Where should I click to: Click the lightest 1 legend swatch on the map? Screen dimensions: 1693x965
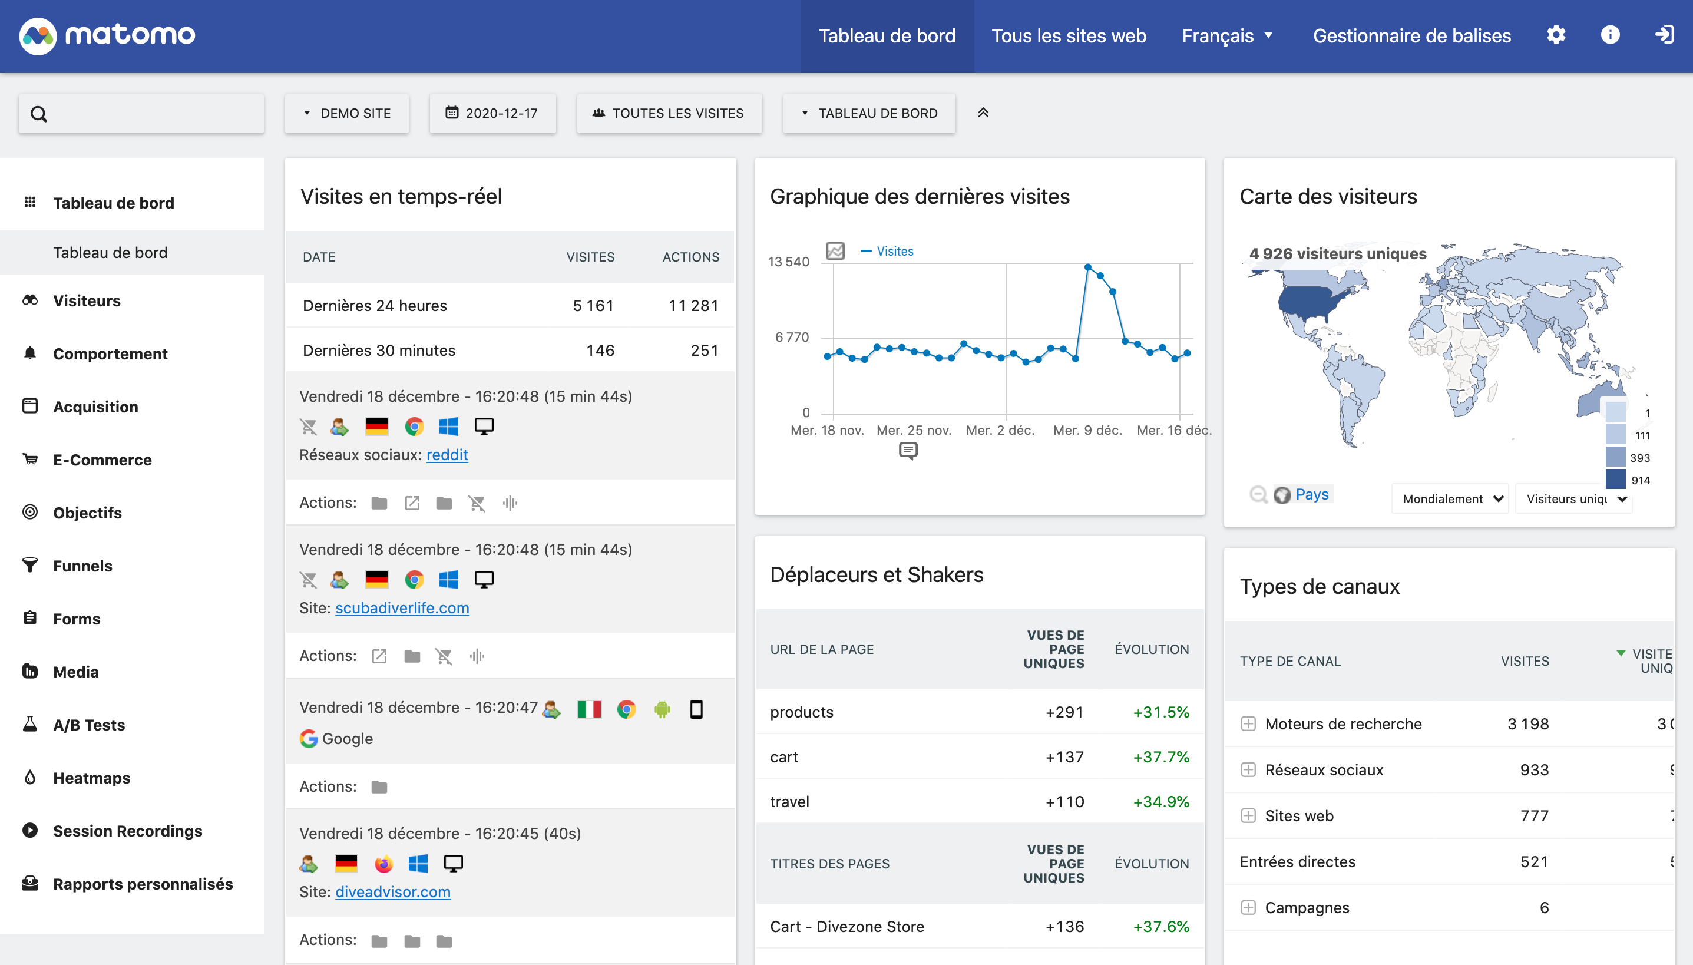point(1615,412)
